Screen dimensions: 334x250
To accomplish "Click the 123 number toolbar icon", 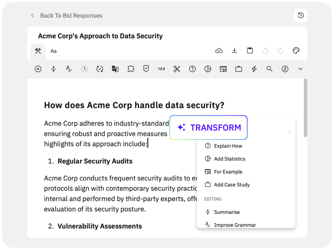I will click(x=161, y=69).
